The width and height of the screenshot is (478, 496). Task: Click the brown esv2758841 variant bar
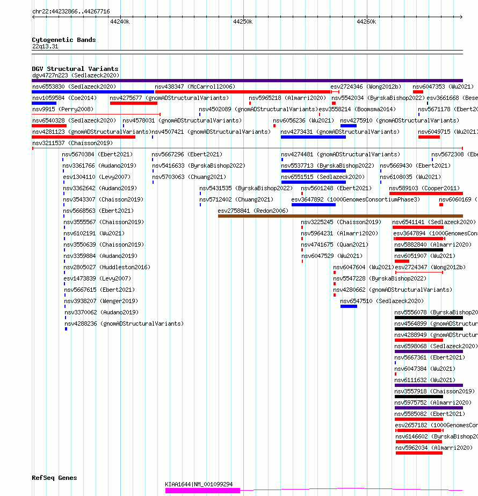click(341, 216)
